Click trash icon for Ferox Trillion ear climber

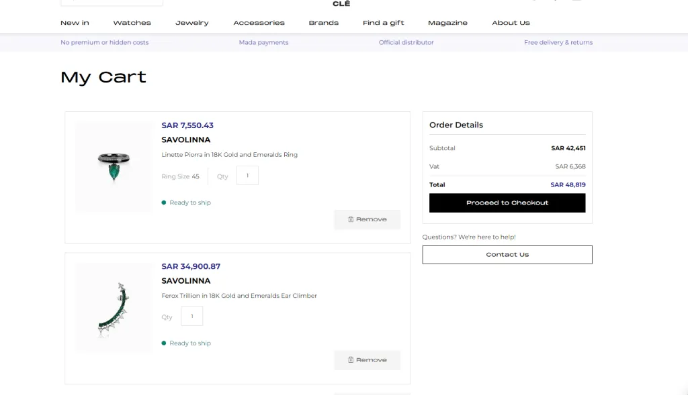(x=351, y=360)
